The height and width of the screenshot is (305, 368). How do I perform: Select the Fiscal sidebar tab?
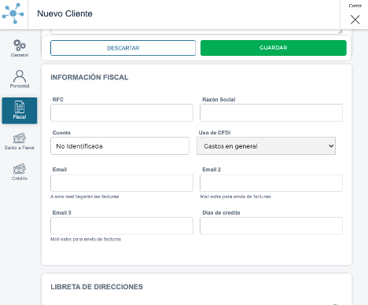click(20, 111)
